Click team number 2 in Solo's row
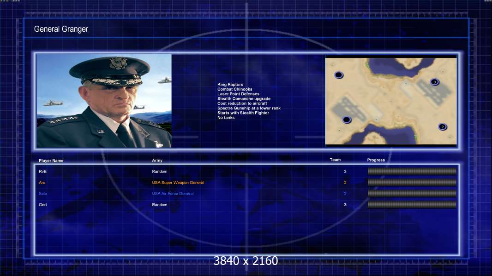 (345, 194)
